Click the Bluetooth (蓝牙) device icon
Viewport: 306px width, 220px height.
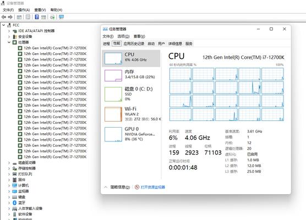(x=14, y=202)
